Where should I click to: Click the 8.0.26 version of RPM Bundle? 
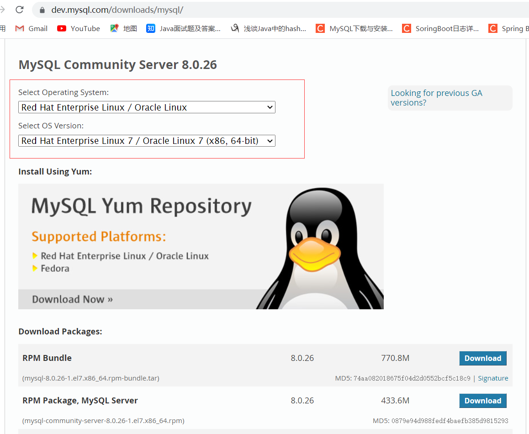click(x=302, y=358)
